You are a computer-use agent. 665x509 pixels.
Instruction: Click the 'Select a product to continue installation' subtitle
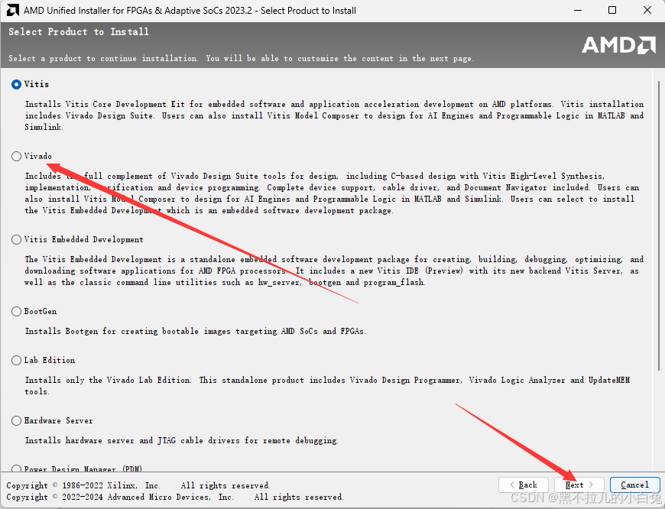[241, 59]
